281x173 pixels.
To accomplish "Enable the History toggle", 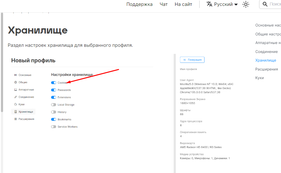I will pos(54,112).
